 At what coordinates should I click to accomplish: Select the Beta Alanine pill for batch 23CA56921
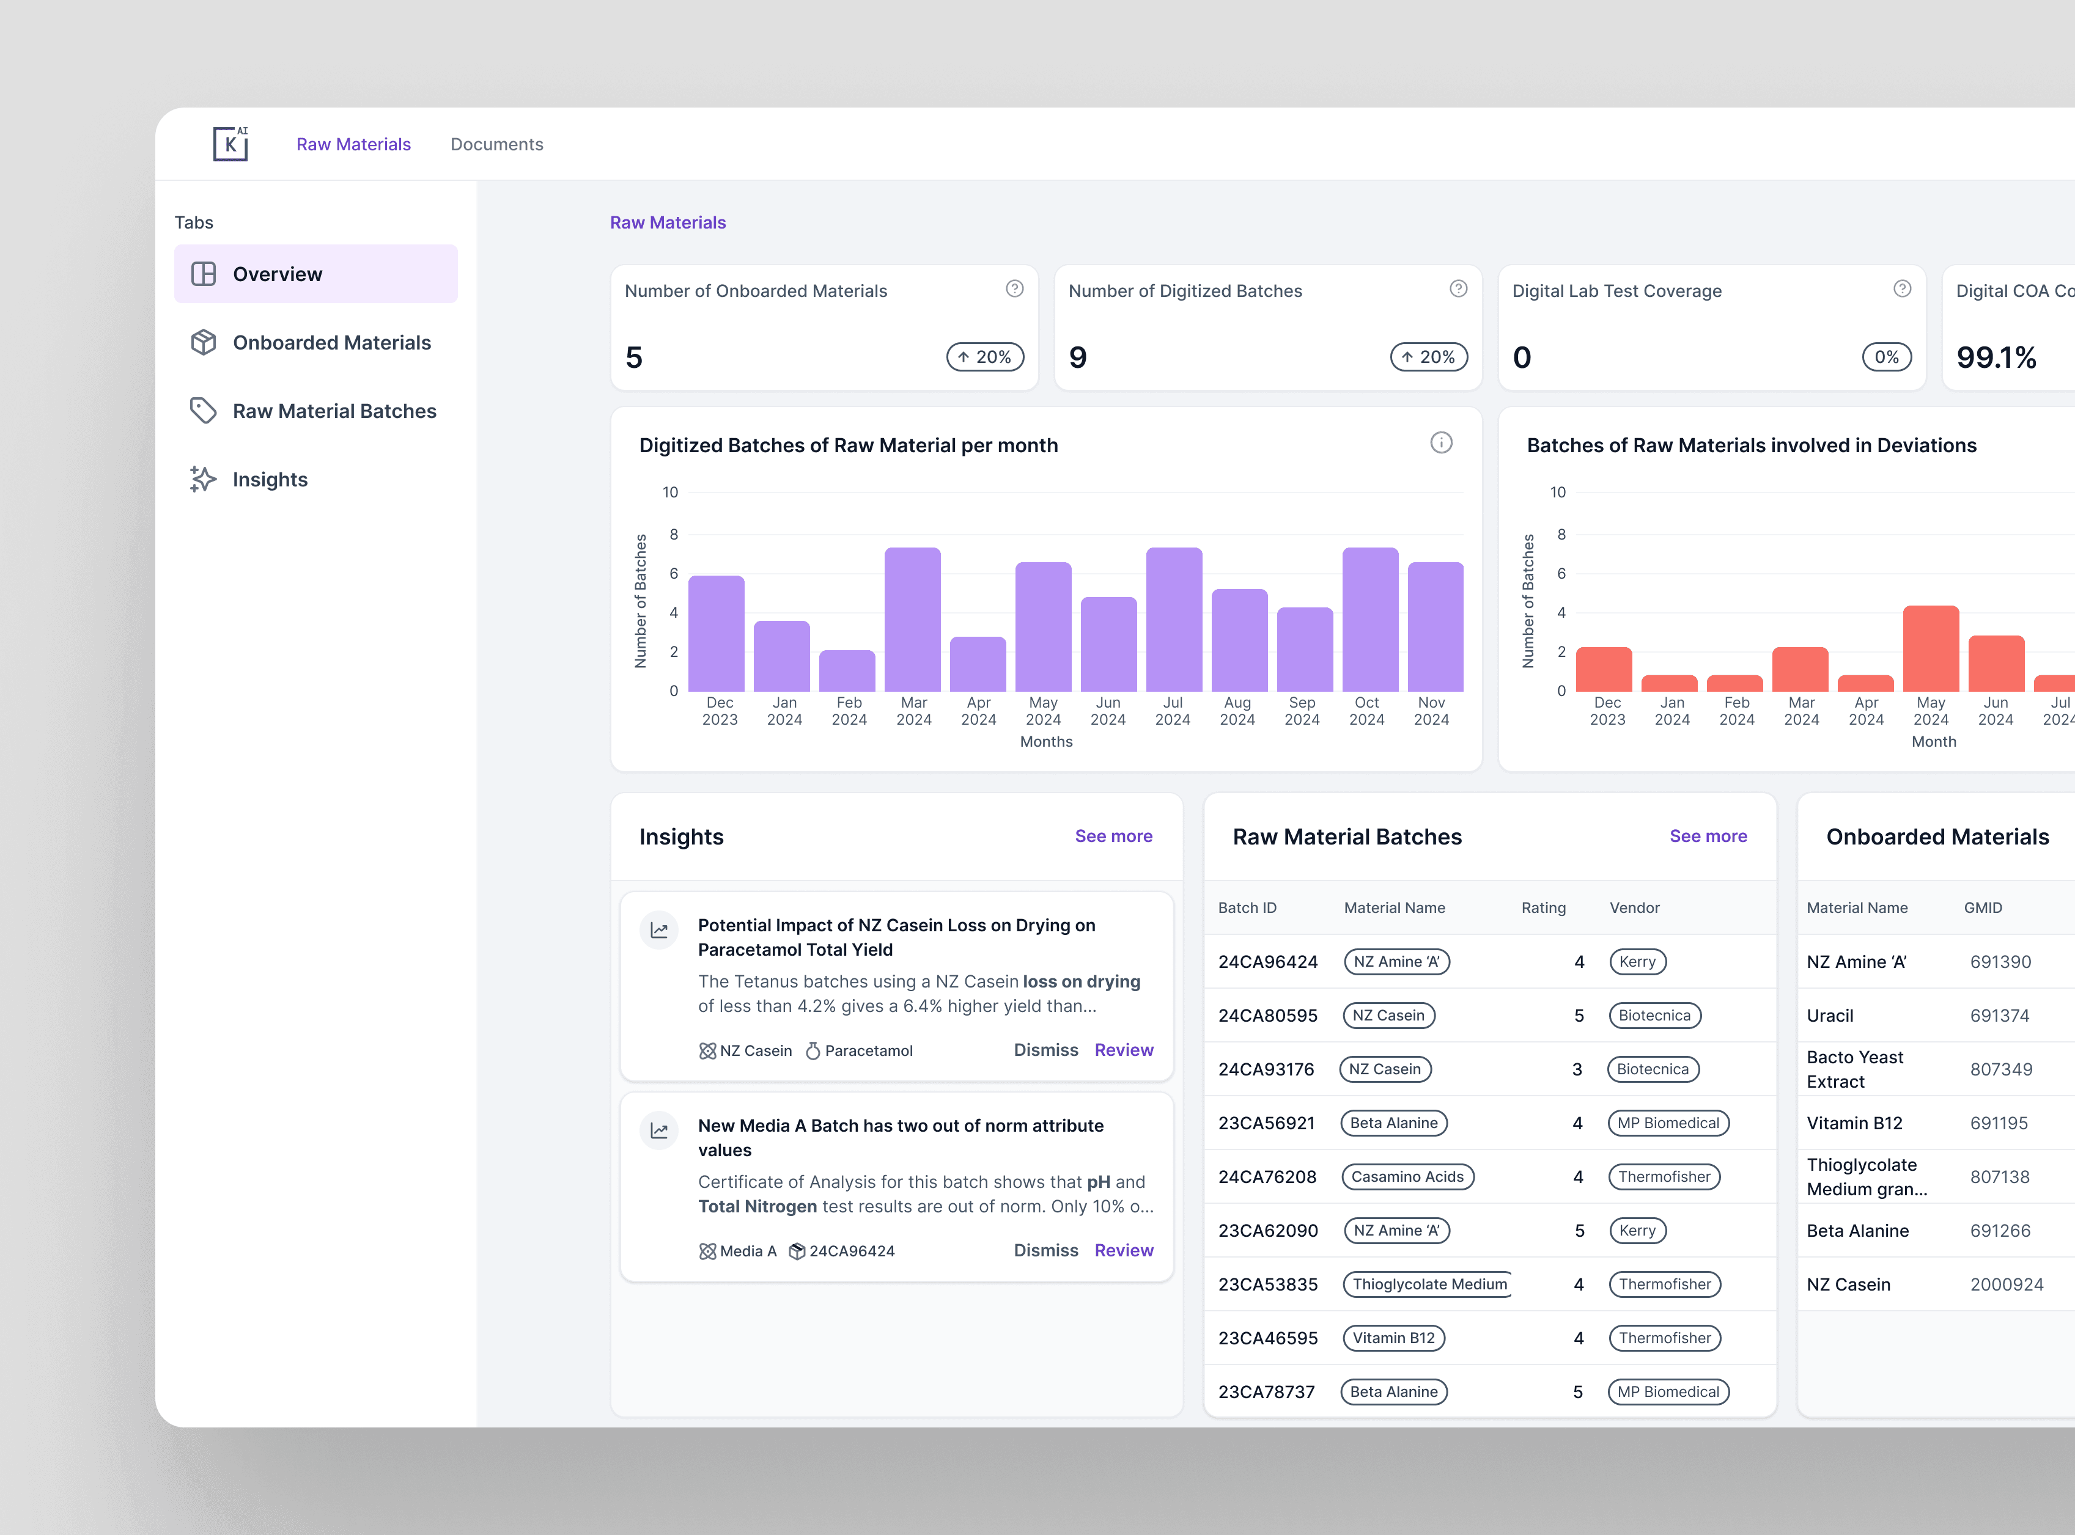pos(1393,1123)
